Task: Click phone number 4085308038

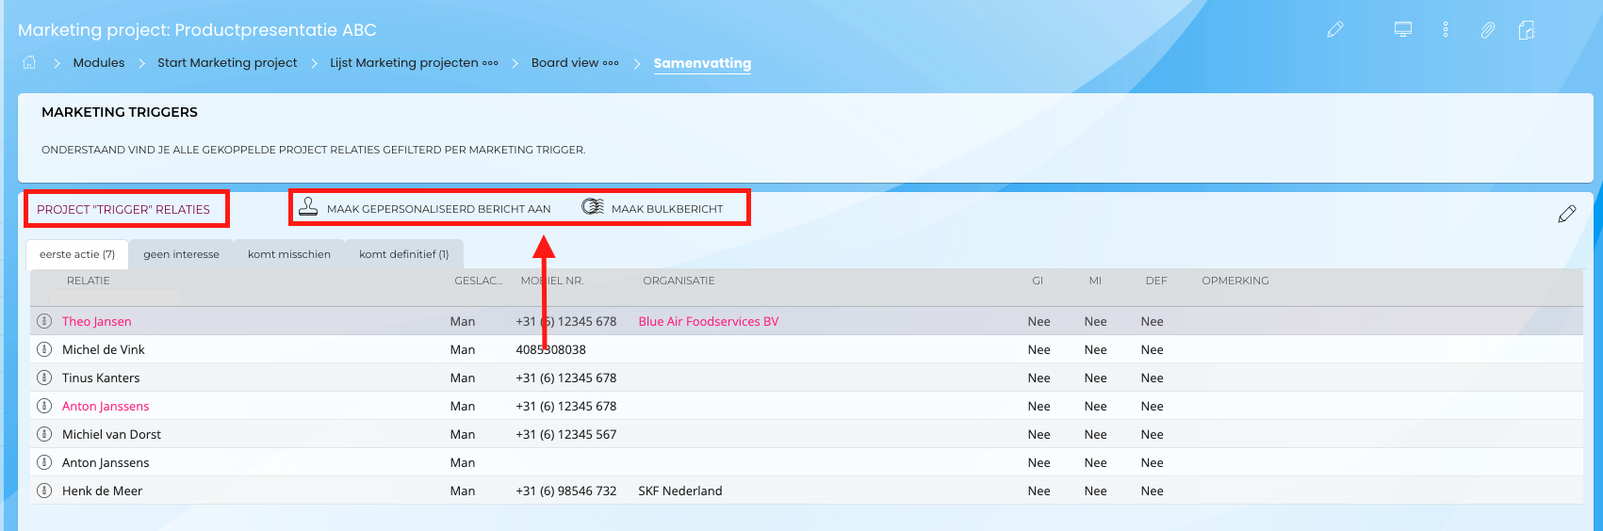Action: (550, 349)
